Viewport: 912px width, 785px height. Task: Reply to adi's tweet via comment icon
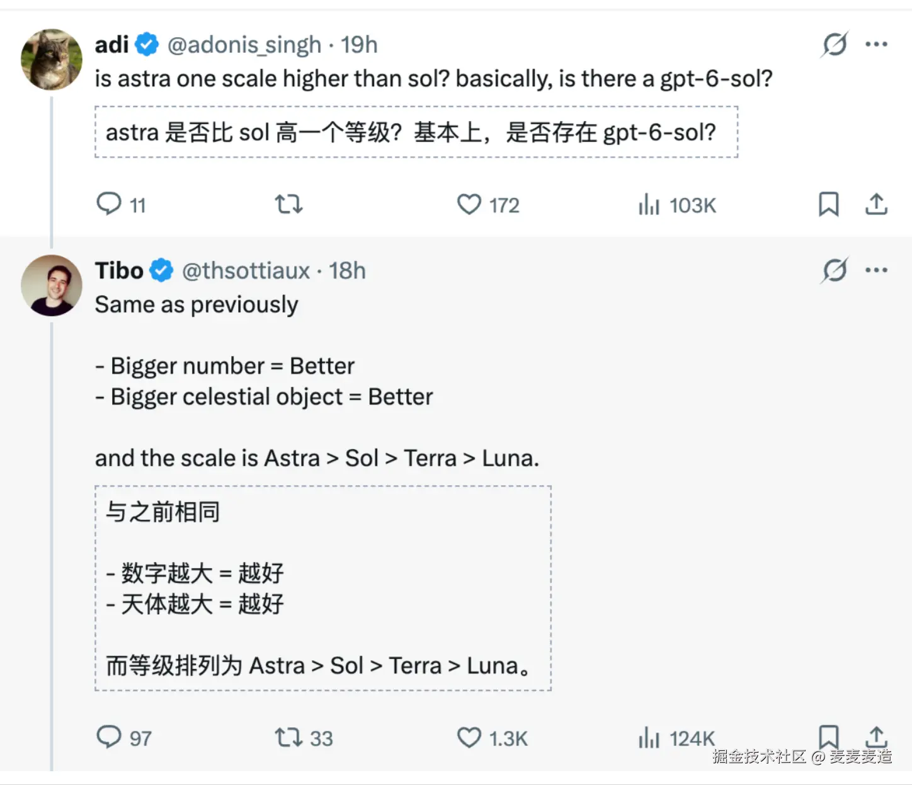(108, 204)
